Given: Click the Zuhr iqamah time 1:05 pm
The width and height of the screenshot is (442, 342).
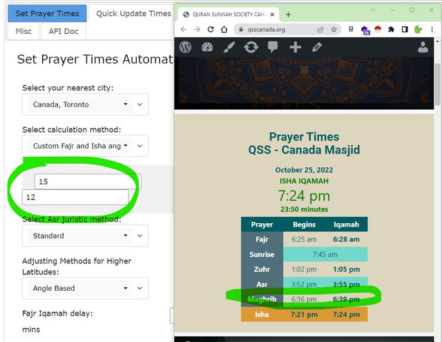Looking at the screenshot, I should coord(346,269).
